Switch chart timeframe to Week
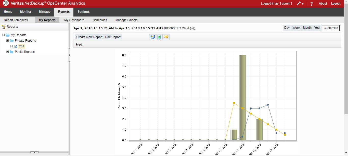 tap(296, 28)
